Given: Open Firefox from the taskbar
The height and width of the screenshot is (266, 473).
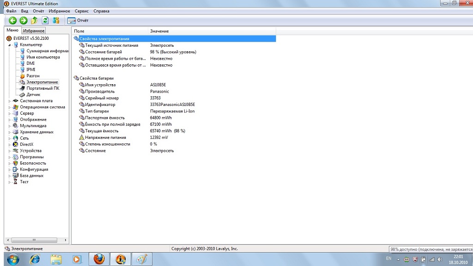Looking at the screenshot, I should [x=99, y=260].
